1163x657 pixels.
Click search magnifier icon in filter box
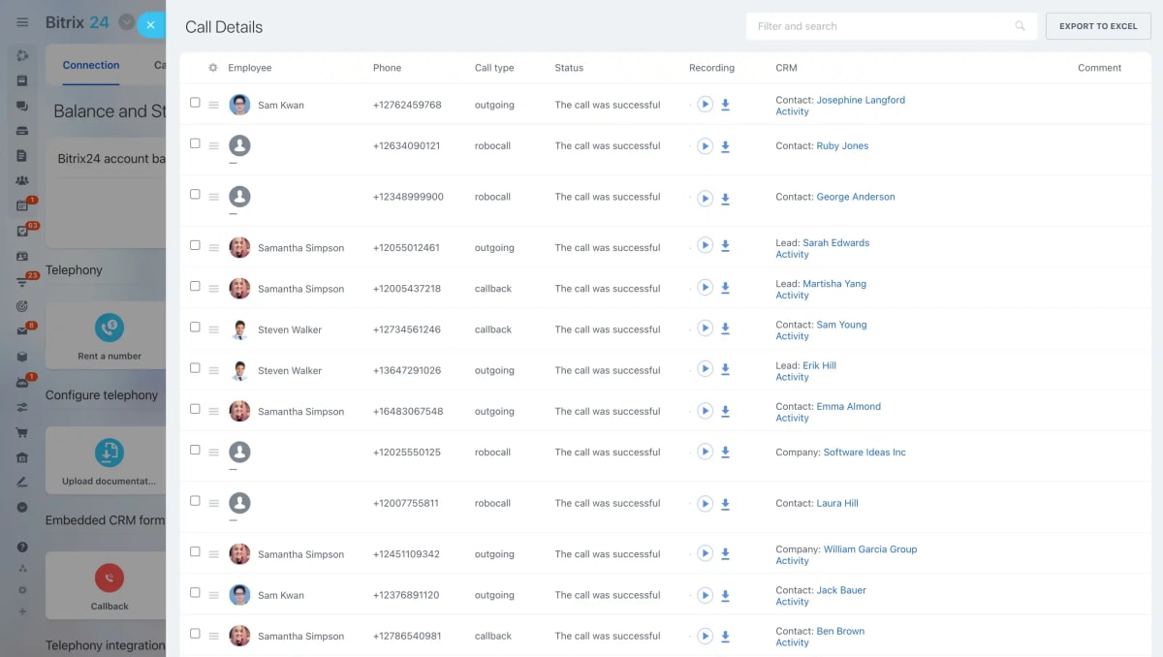pyautogui.click(x=1020, y=26)
